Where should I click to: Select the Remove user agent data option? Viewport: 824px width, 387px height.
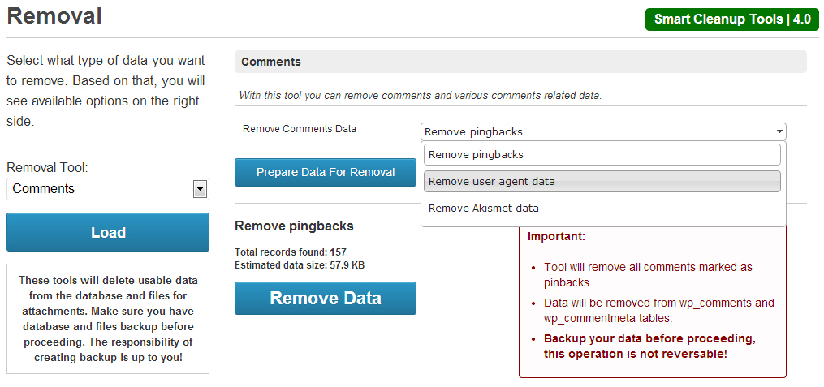pos(602,181)
